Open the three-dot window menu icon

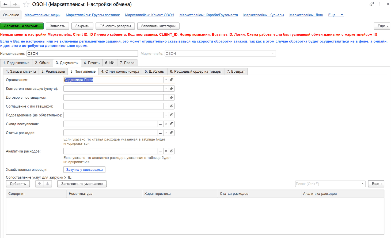click(x=380, y=4)
